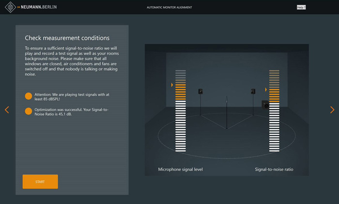The height and width of the screenshot is (204, 339).
Task: Click the left speaker in the room view
Action: (200, 92)
